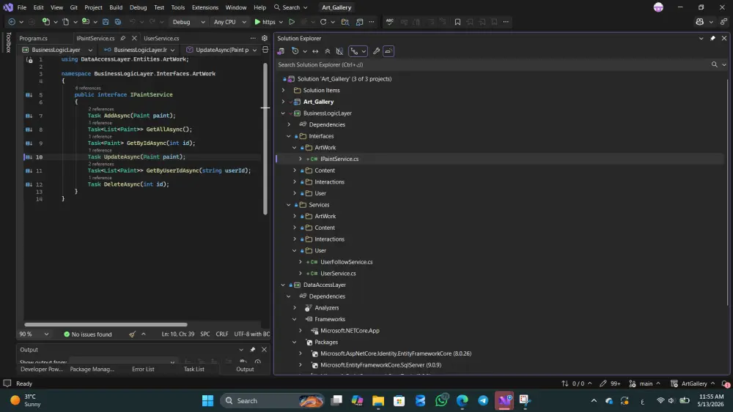Screen dimensions: 733x412
Task: Toggle pin on IPaintService.cs tab
Action: click(122, 38)
